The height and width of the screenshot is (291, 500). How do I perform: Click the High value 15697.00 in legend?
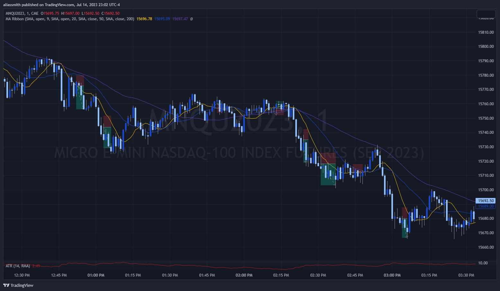(70, 13)
